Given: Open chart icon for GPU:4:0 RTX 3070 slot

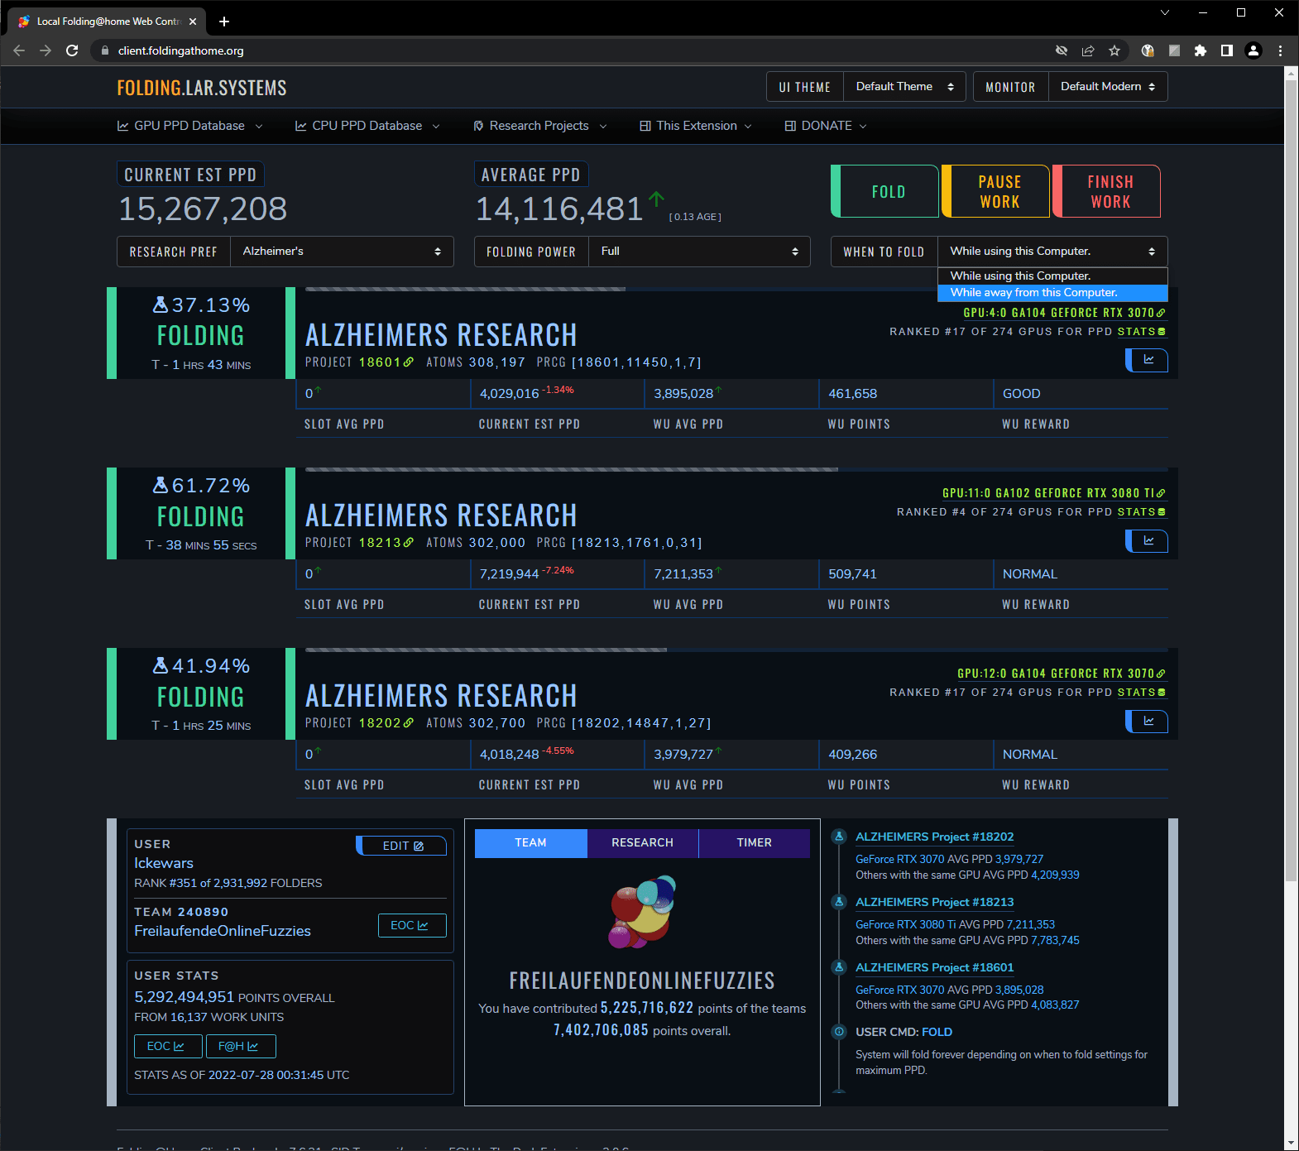Looking at the screenshot, I should (1148, 360).
